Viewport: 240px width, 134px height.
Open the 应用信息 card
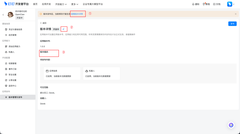tap(62, 74)
